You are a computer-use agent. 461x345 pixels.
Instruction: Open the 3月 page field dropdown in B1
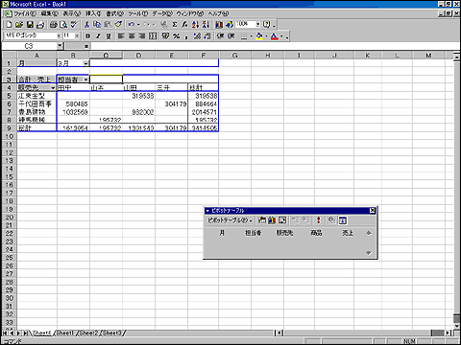click(x=85, y=63)
